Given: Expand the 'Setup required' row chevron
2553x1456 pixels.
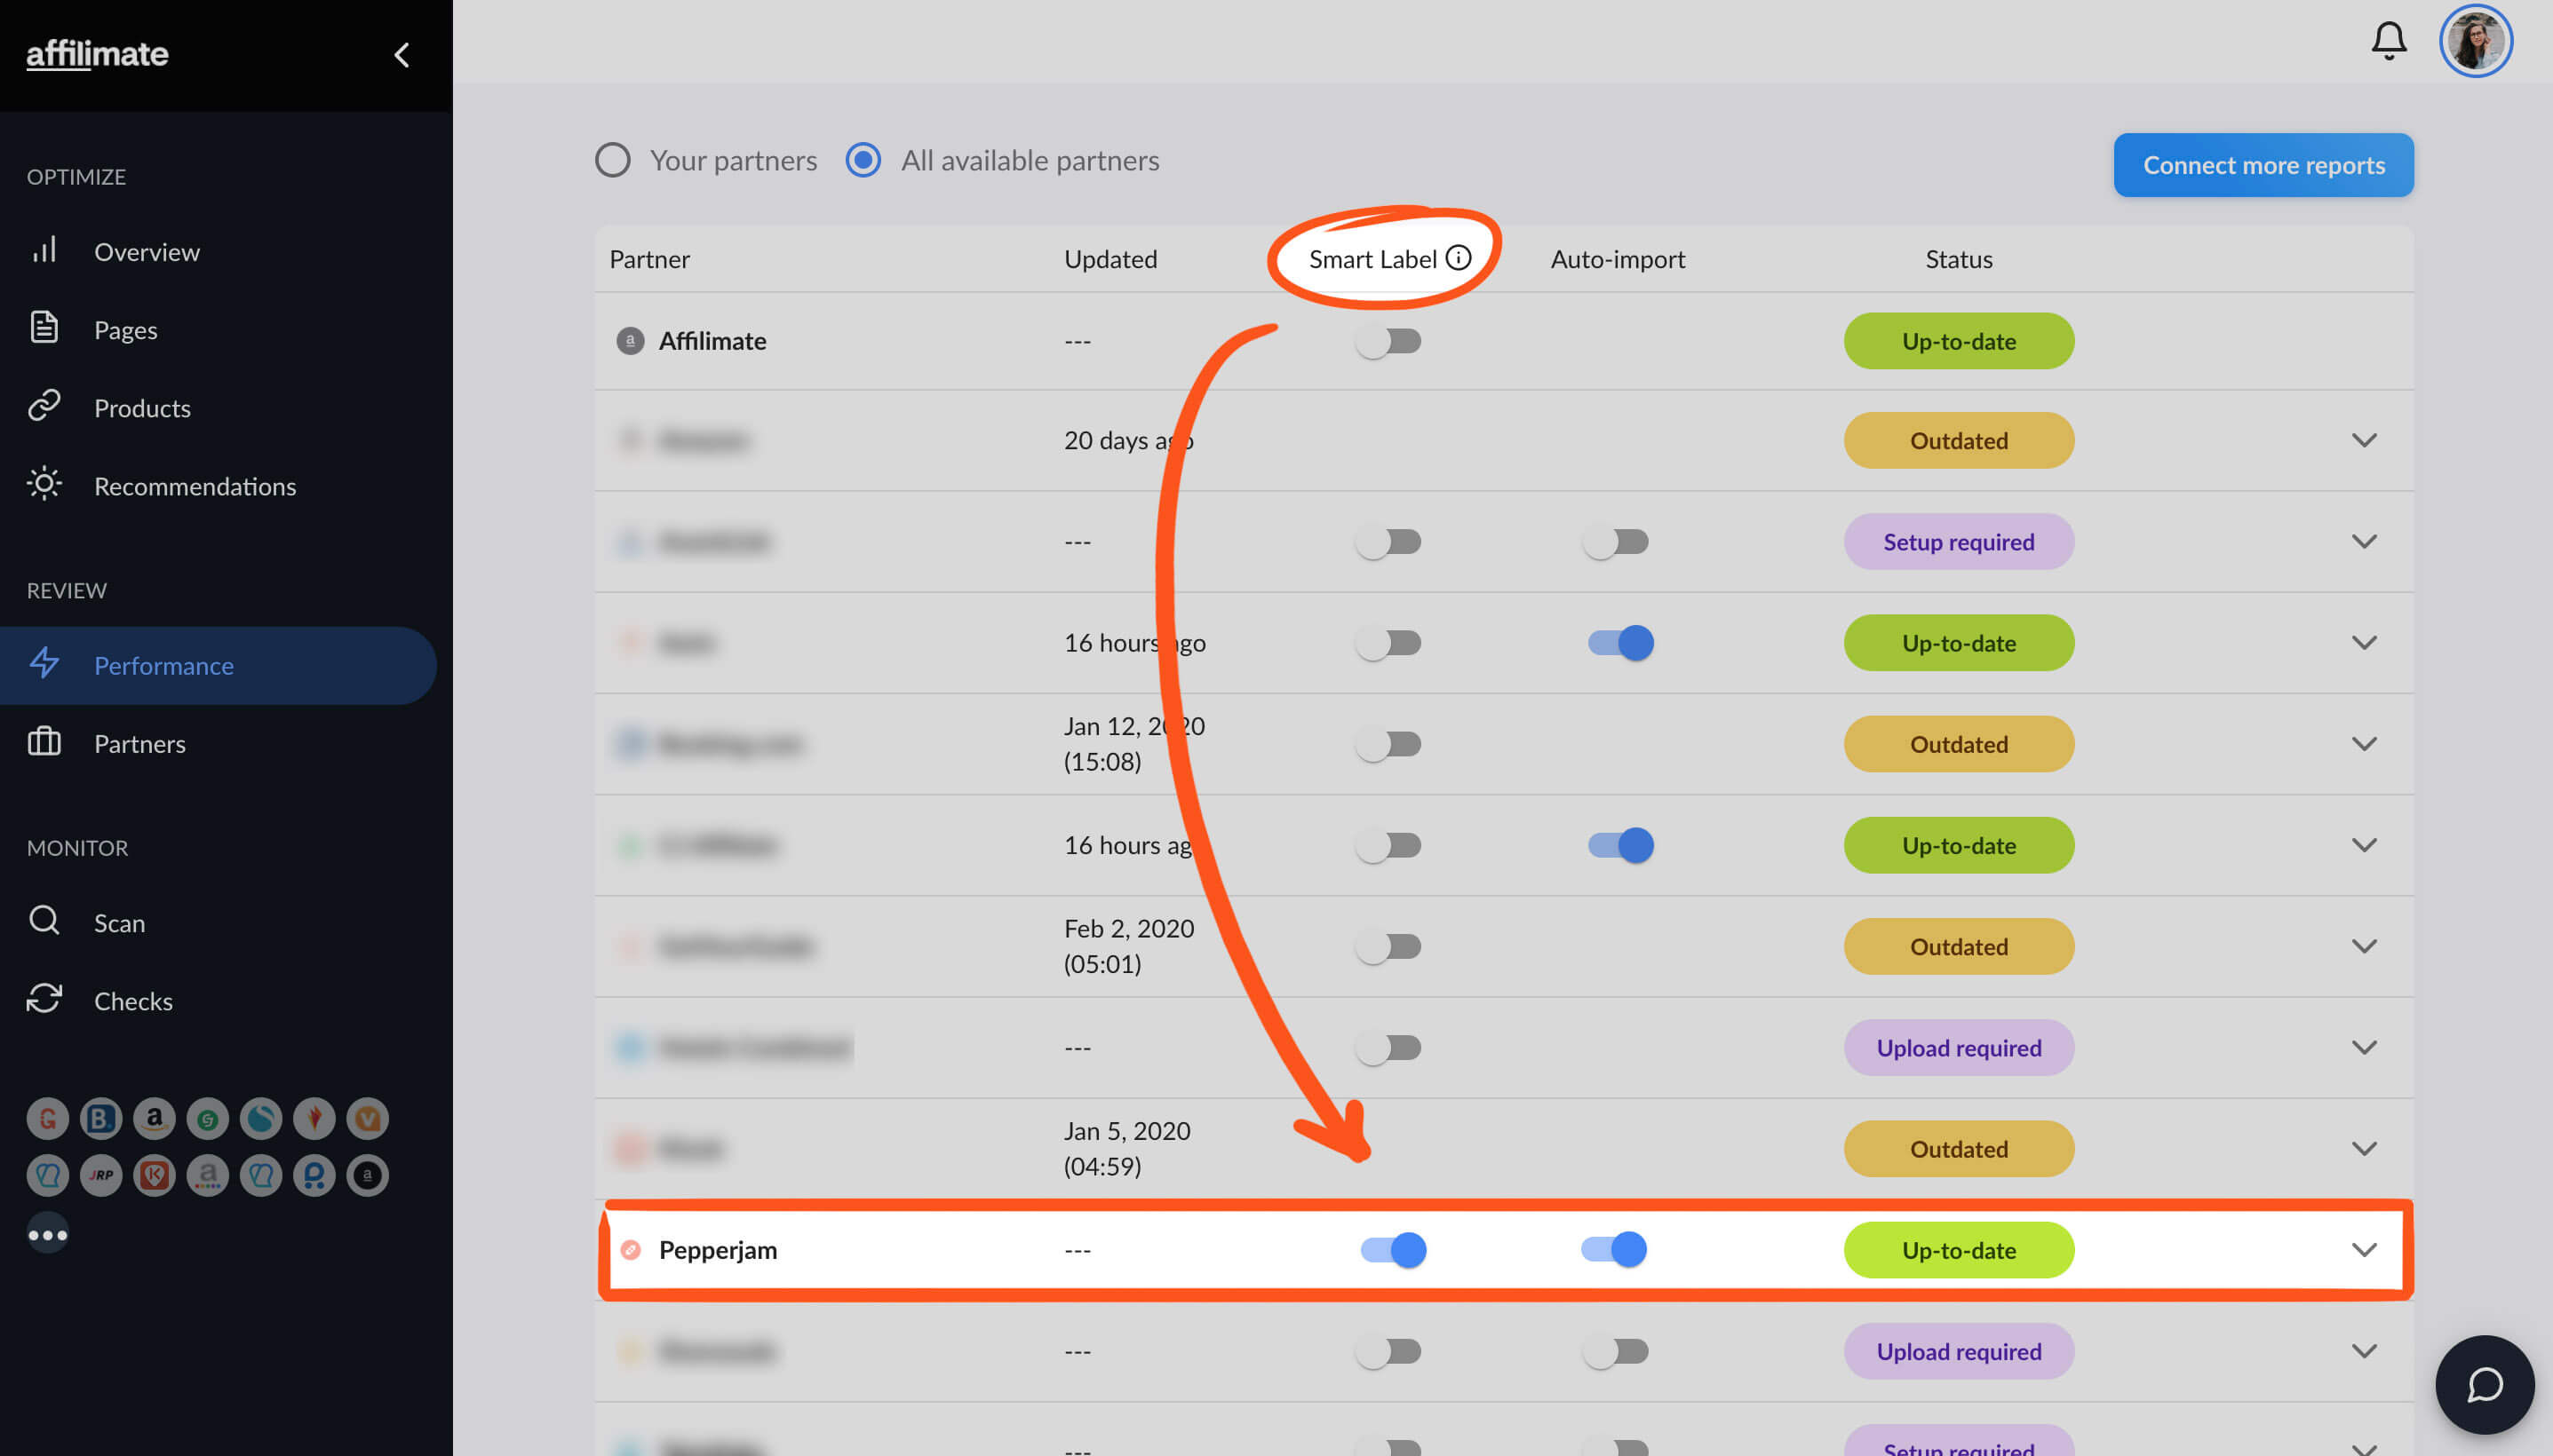Looking at the screenshot, I should tap(2364, 541).
